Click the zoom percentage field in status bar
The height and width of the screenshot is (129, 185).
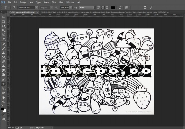tap(4, 127)
